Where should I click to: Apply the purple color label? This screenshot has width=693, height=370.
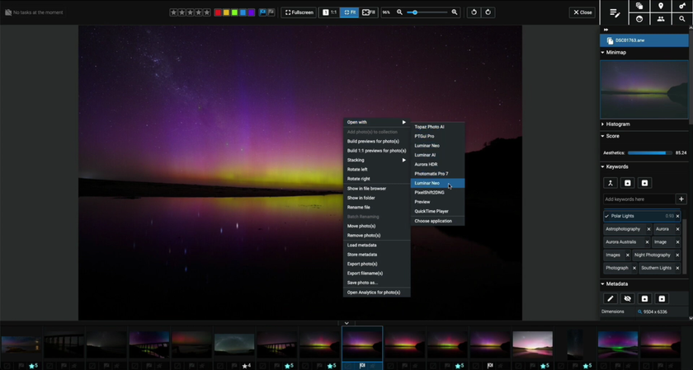[252, 12]
